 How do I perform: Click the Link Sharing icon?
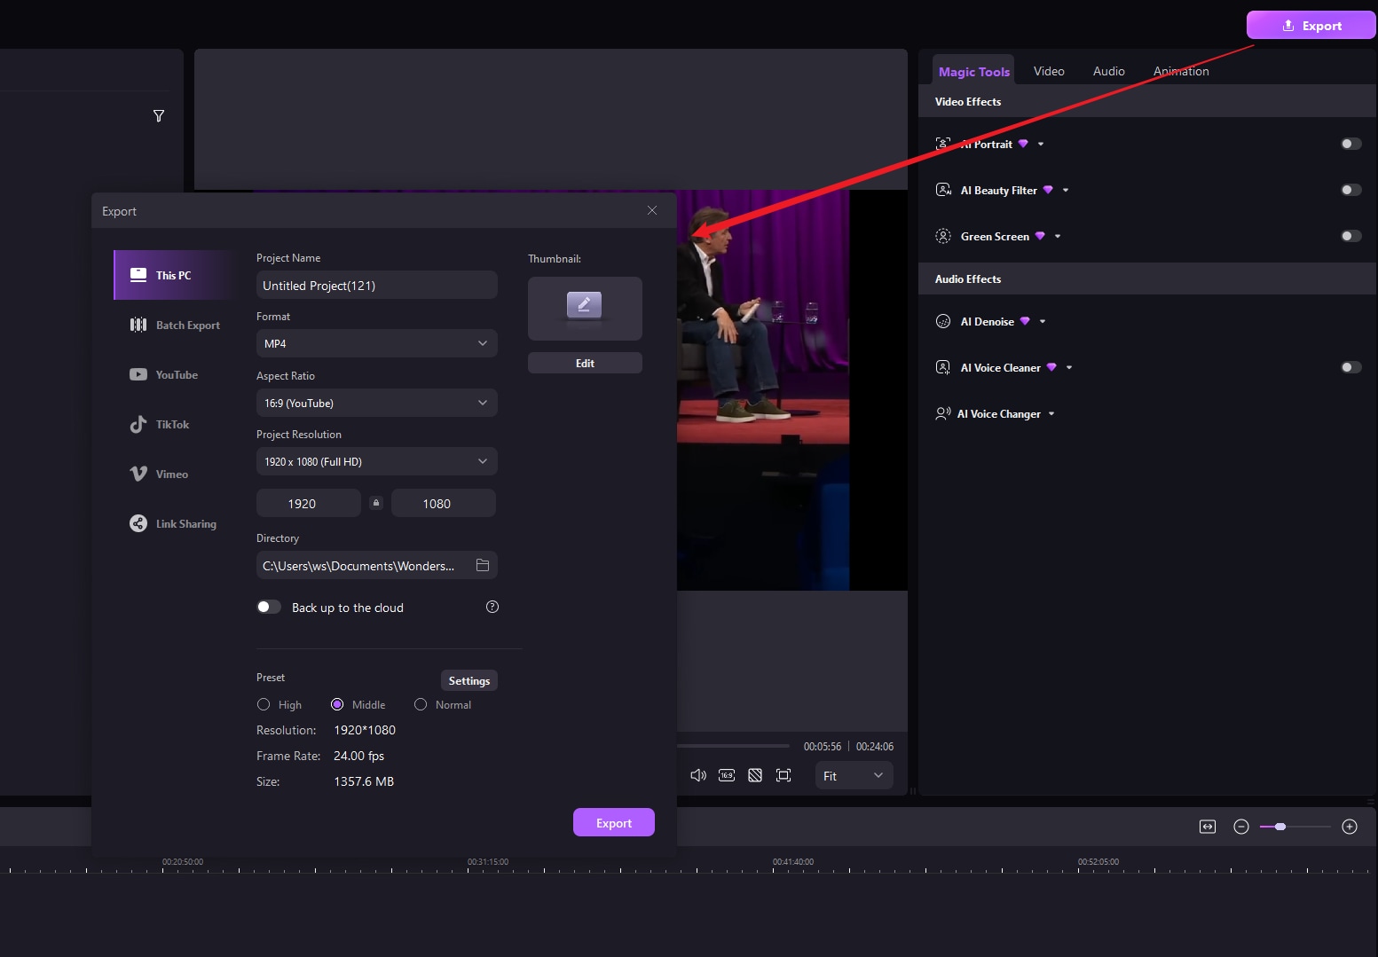tap(138, 523)
